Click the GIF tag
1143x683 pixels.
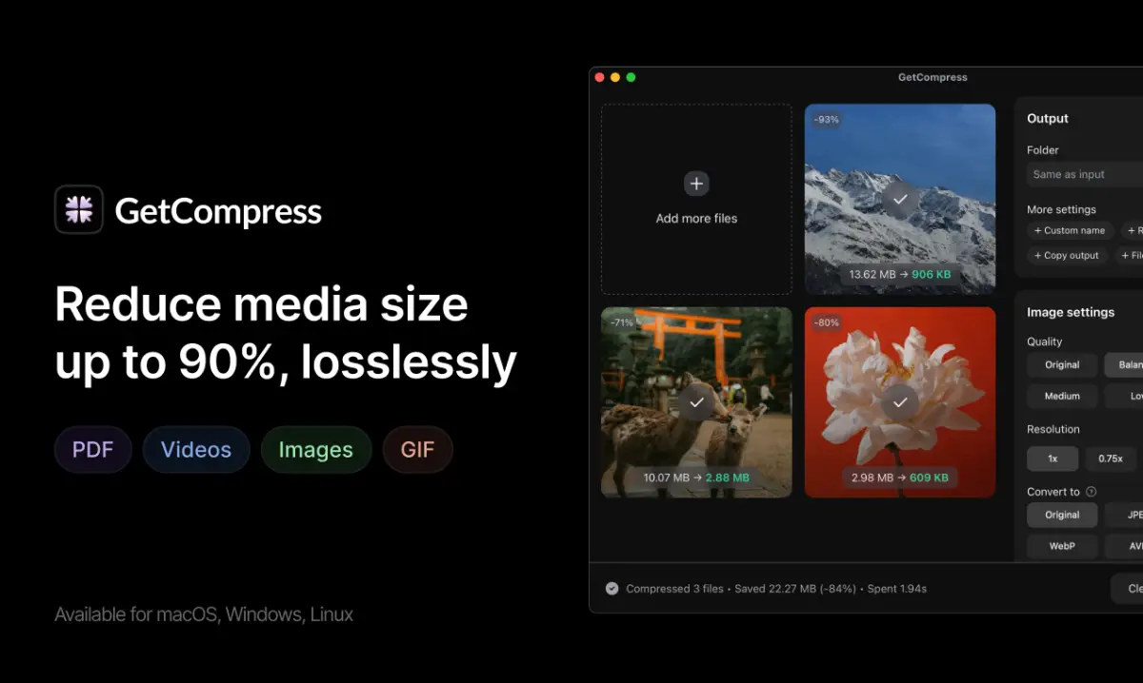417,450
